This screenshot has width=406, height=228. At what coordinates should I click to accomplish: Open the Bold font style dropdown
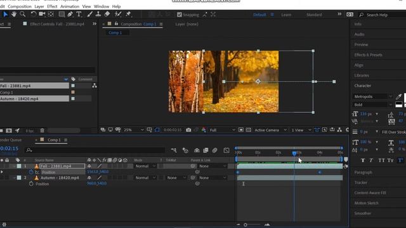click(372, 104)
